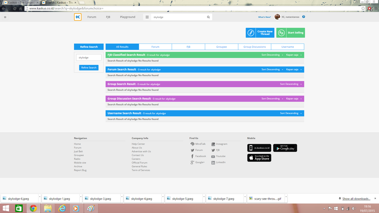
Task: Click the Kaskus logo icon
Action: 78,17
